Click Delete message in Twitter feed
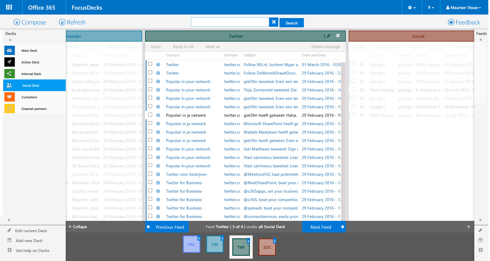The height and width of the screenshot is (261, 490). pyautogui.click(x=326, y=47)
